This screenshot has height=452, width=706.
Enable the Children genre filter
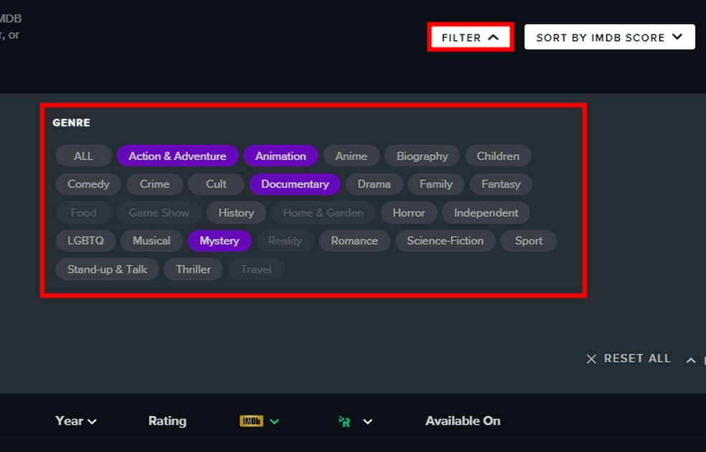click(x=498, y=156)
